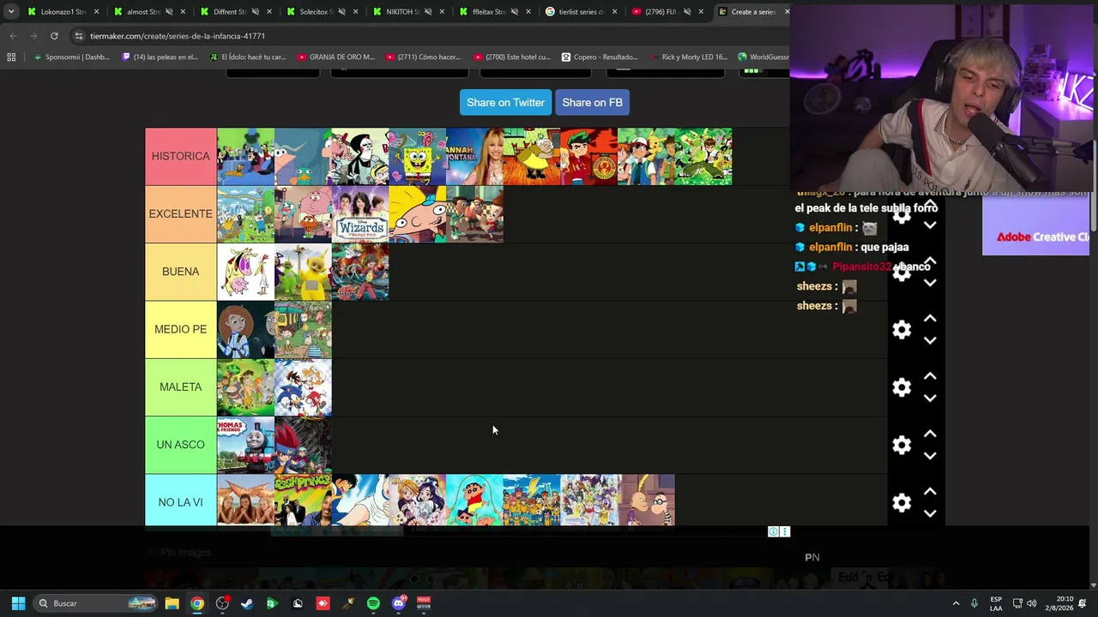
Task: Click the Share on Twitter button
Action: [x=505, y=103]
